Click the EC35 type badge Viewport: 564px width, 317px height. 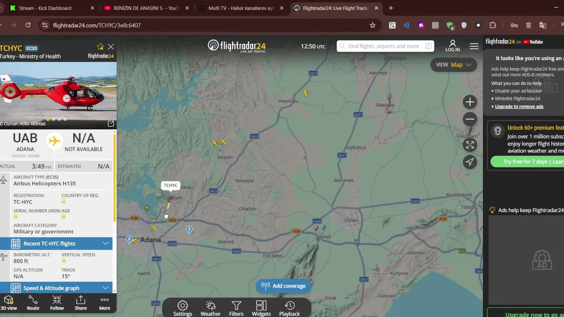(x=31, y=48)
